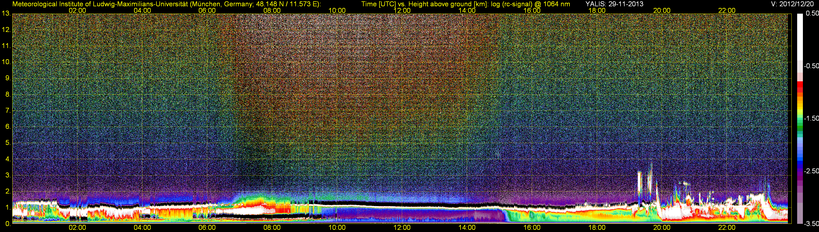
Task: Pick the 10 km height axis label
Action: pos(6,62)
